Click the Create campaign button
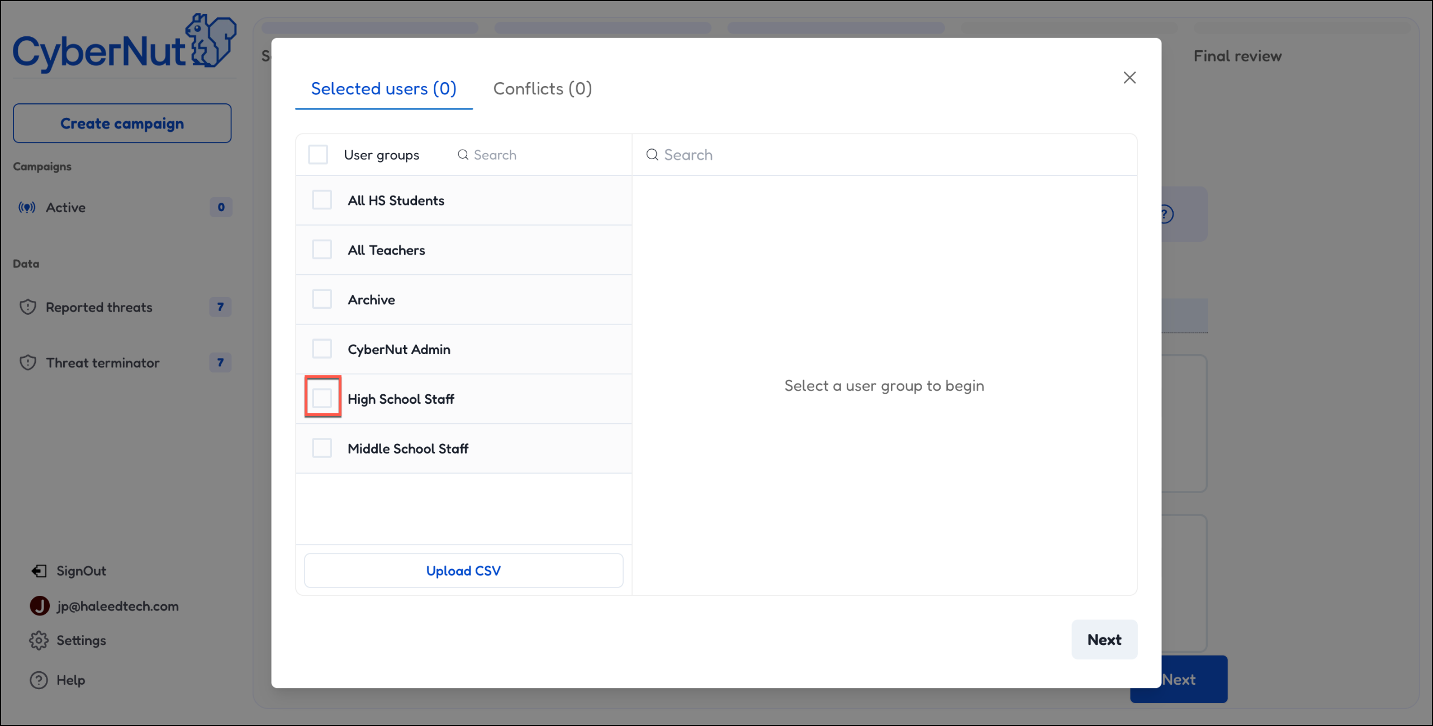 pyautogui.click(x=122, y=123)
